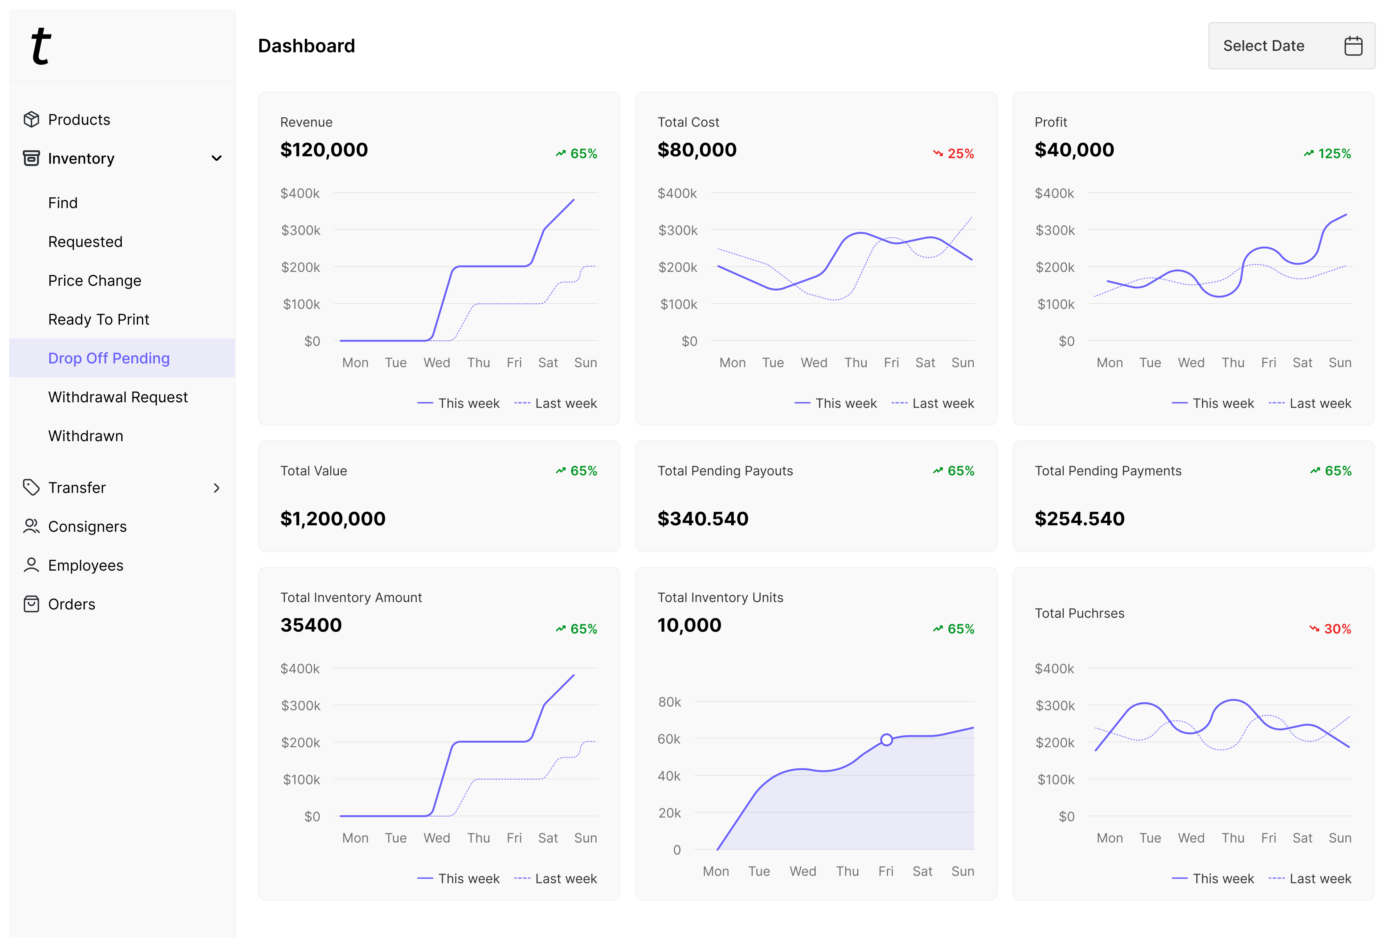Click the Inventory archive icon
This screenshot has height=947, width=1398.
(31, 158)
